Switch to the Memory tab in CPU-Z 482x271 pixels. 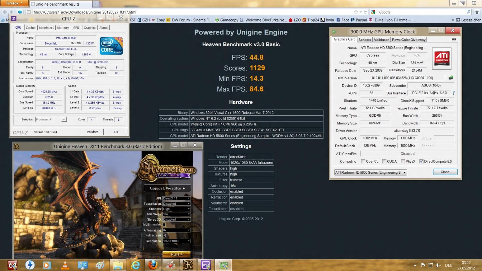[63, 28]
